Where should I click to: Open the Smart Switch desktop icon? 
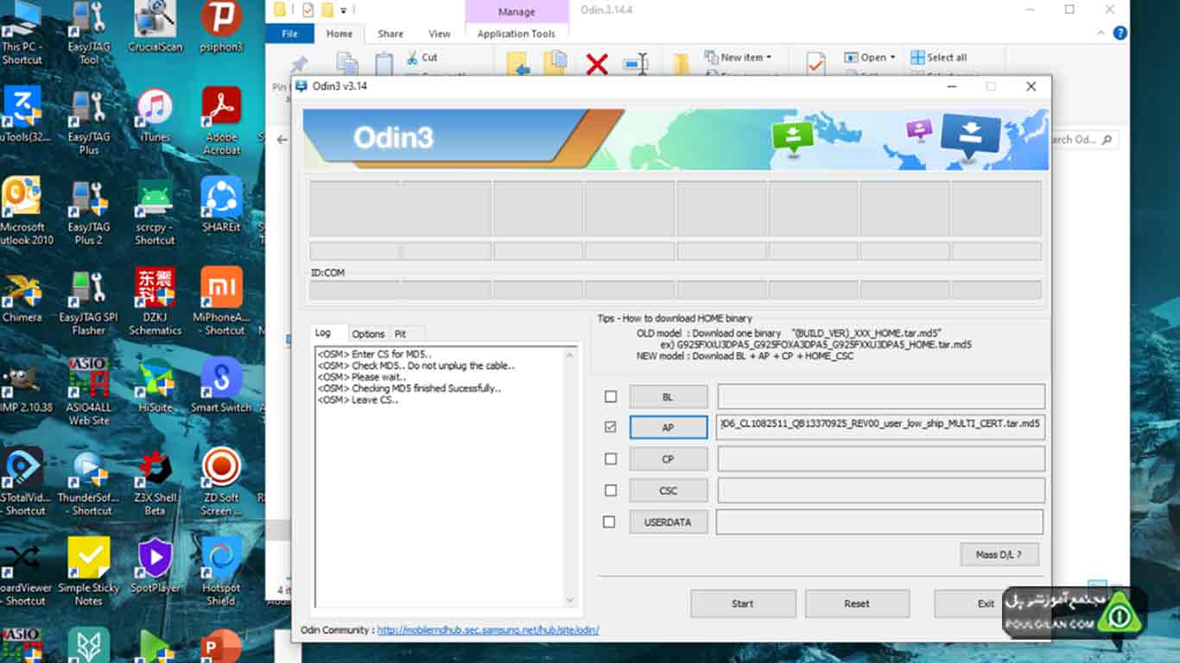[221, 386]
